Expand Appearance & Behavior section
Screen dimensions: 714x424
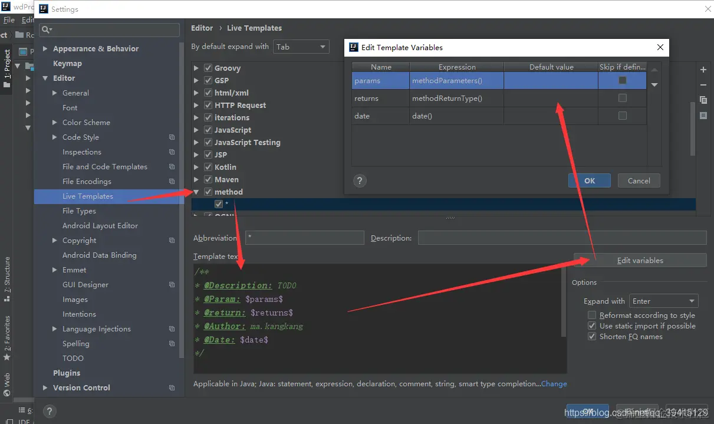45,49
